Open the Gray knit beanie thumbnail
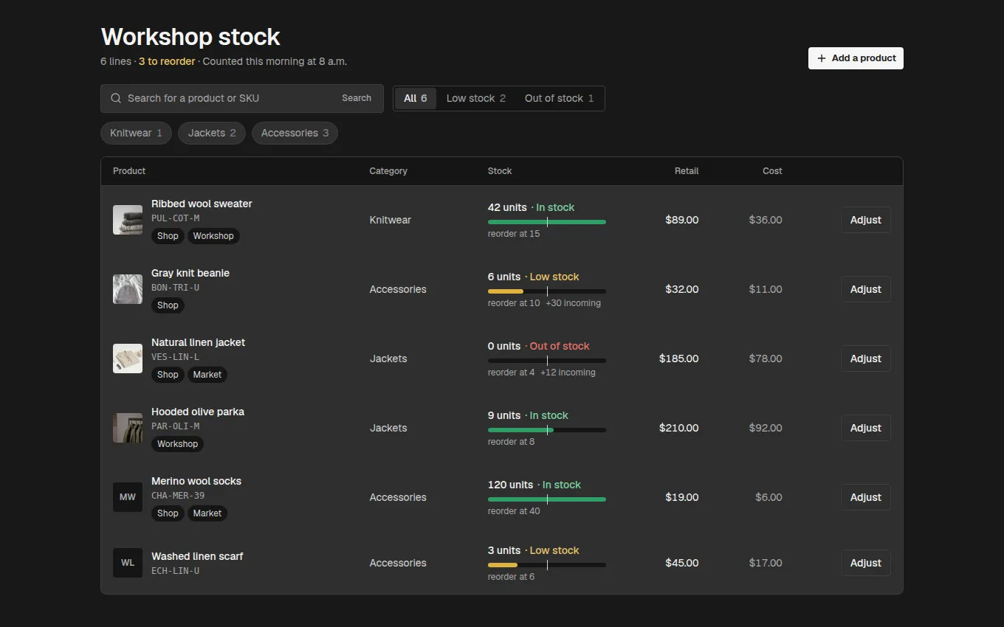Viewport: 1004px width, 627px height. click(x=128, y=289)
